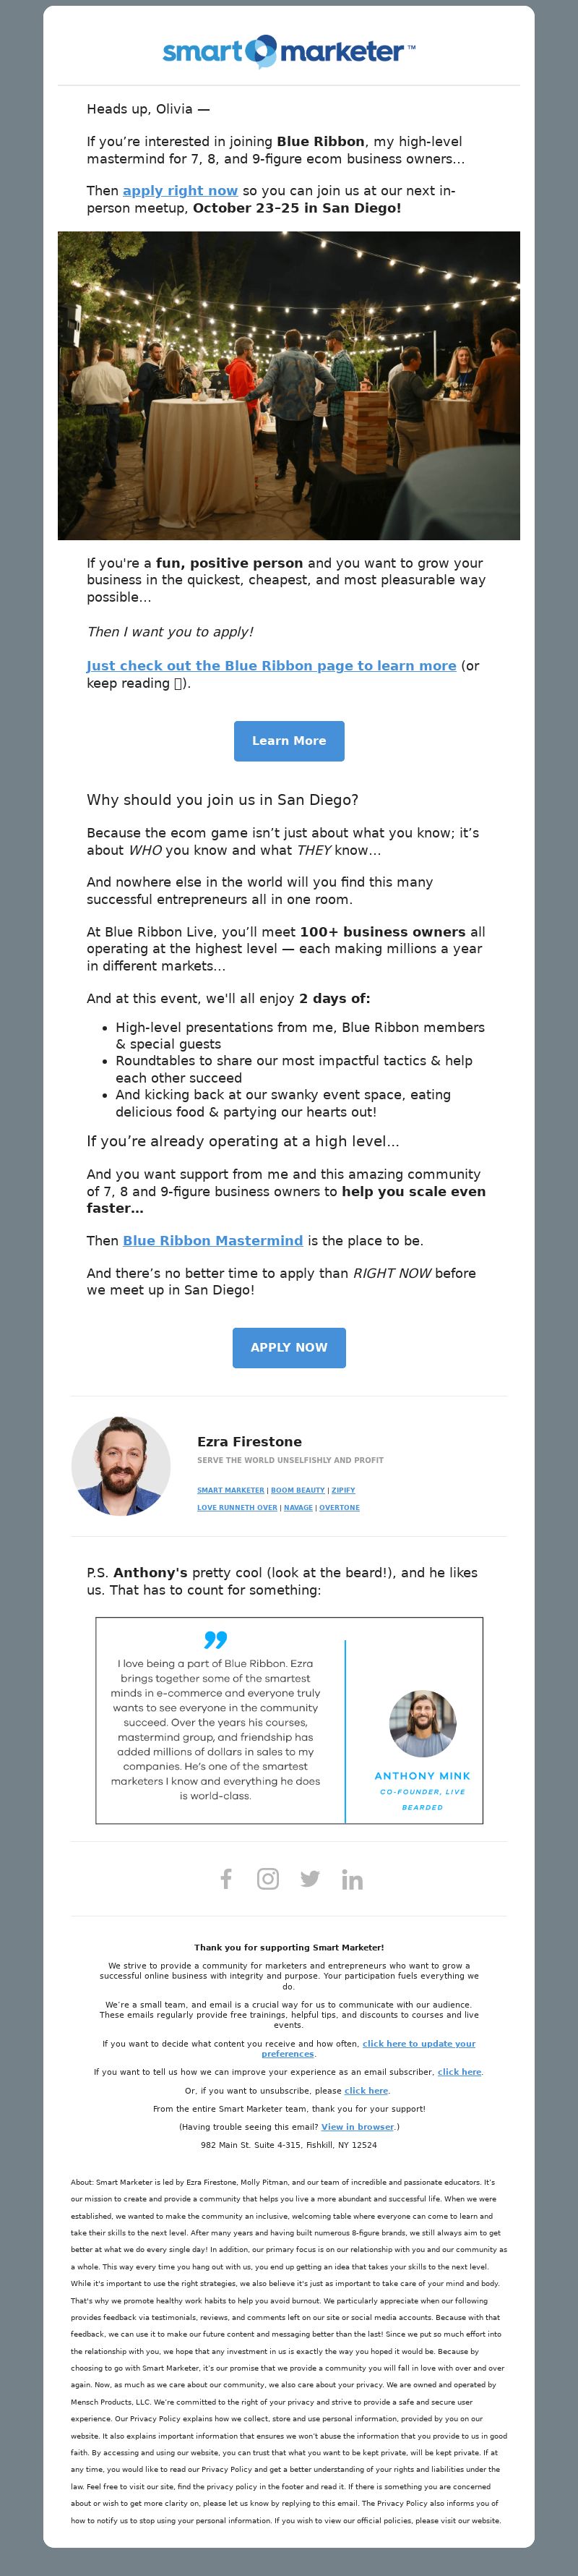Viewport: 578px width, 2576px height.
Task: Visit the BOOM BEAUTY signature link
Action: click(x=298, y=1490)
